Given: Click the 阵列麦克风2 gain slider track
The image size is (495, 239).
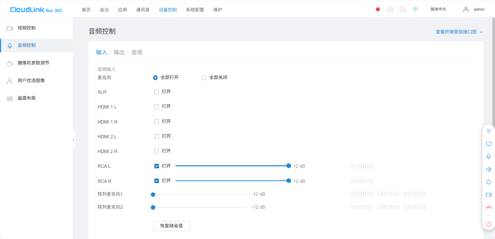Looking at the screenshot, I should pos(200,207).
